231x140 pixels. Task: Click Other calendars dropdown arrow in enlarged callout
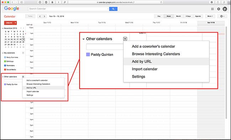click(125, 39)
